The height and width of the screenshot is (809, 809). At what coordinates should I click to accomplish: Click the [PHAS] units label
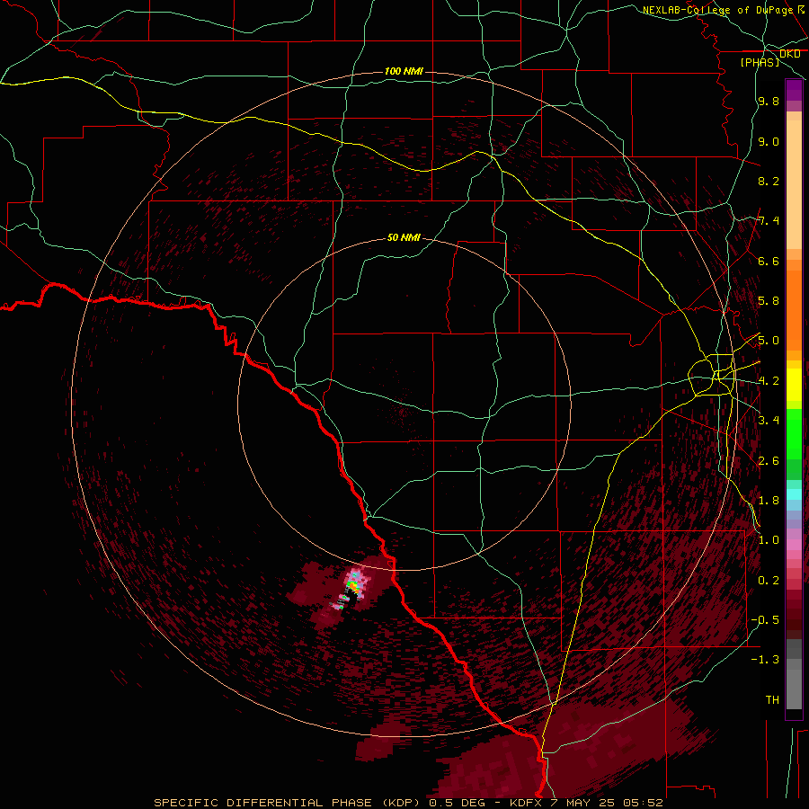click(x=760, y=63)
